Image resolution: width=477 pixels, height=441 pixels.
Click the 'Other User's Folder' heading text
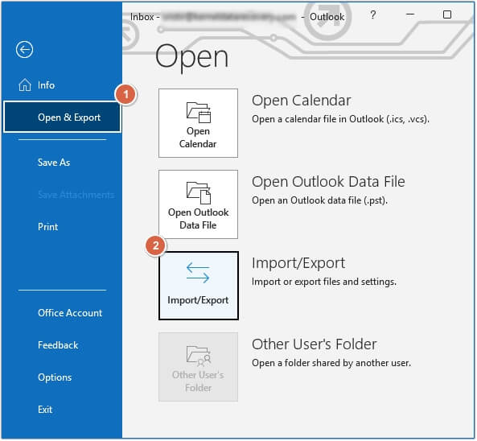[x=315, y=344]
